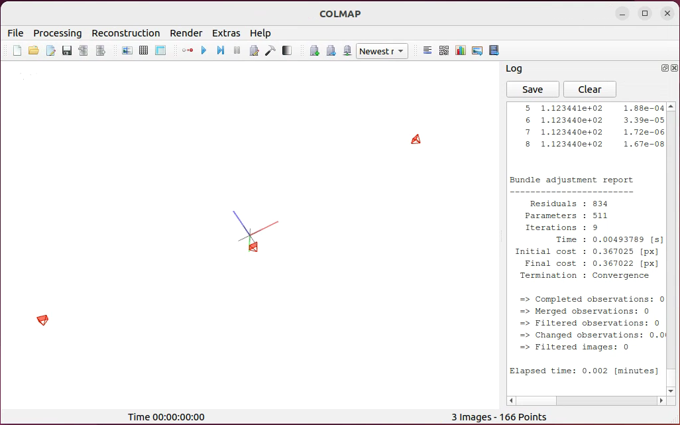This screenshot has height=425, width=680.
Task: Open reconstruction options clipboard icon
Action: [x=254, y=51]
